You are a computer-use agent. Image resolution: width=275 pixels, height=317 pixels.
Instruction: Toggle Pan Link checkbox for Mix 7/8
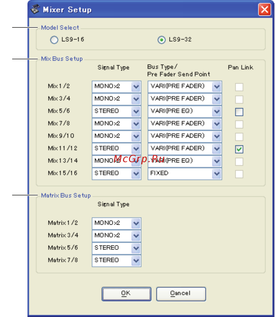point(239,124)
